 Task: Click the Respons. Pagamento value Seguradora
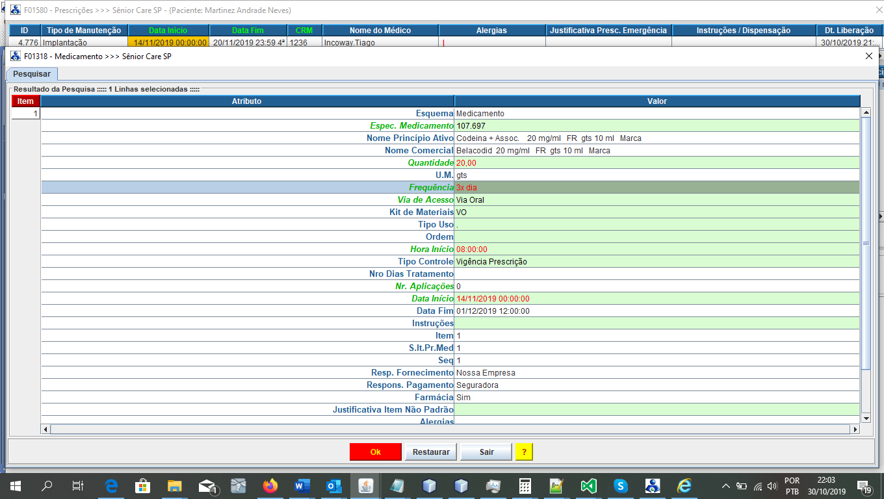[657, 385]
